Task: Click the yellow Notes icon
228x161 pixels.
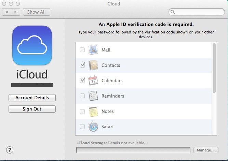Action: coord(93,112)
